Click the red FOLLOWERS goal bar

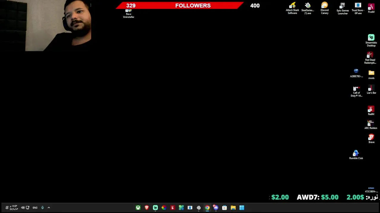(x=180, y=6)
